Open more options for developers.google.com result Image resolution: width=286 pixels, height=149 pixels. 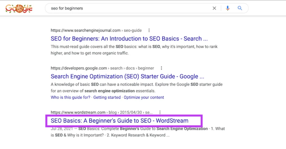161,68
